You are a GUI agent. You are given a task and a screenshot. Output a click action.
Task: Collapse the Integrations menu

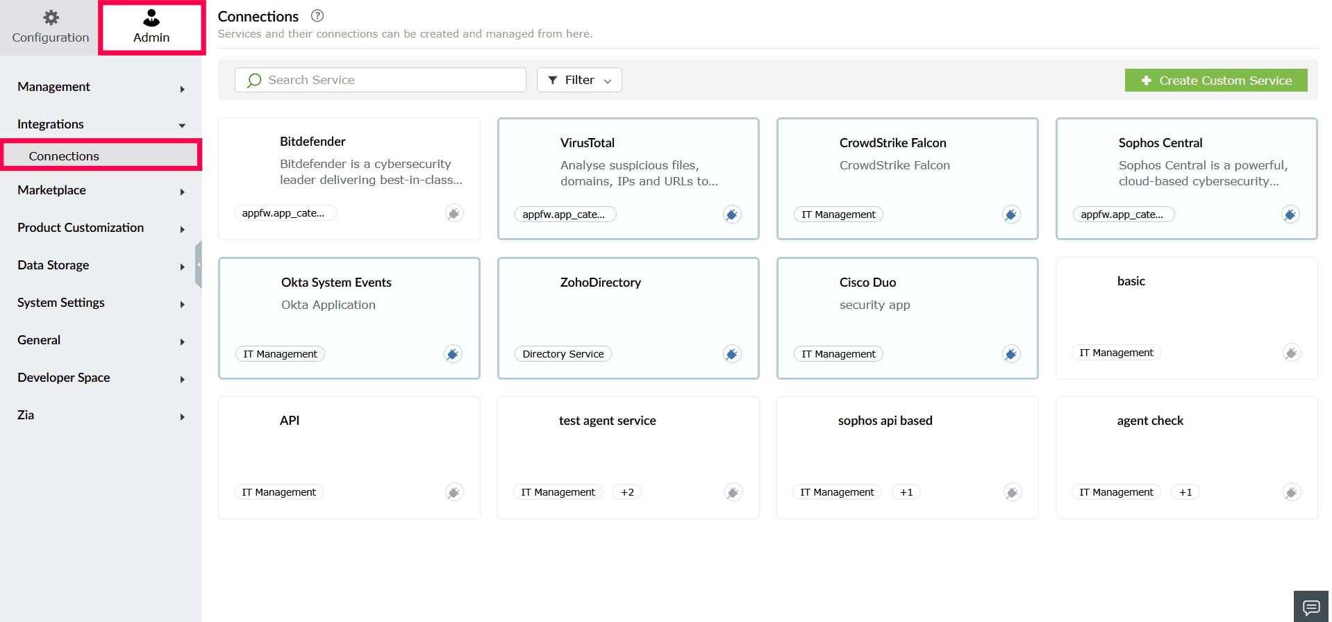click(101, 124)
